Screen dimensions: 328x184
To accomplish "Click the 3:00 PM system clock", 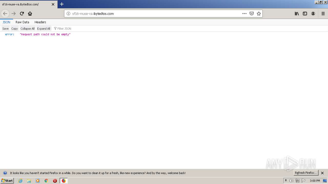I will [315, 181].
